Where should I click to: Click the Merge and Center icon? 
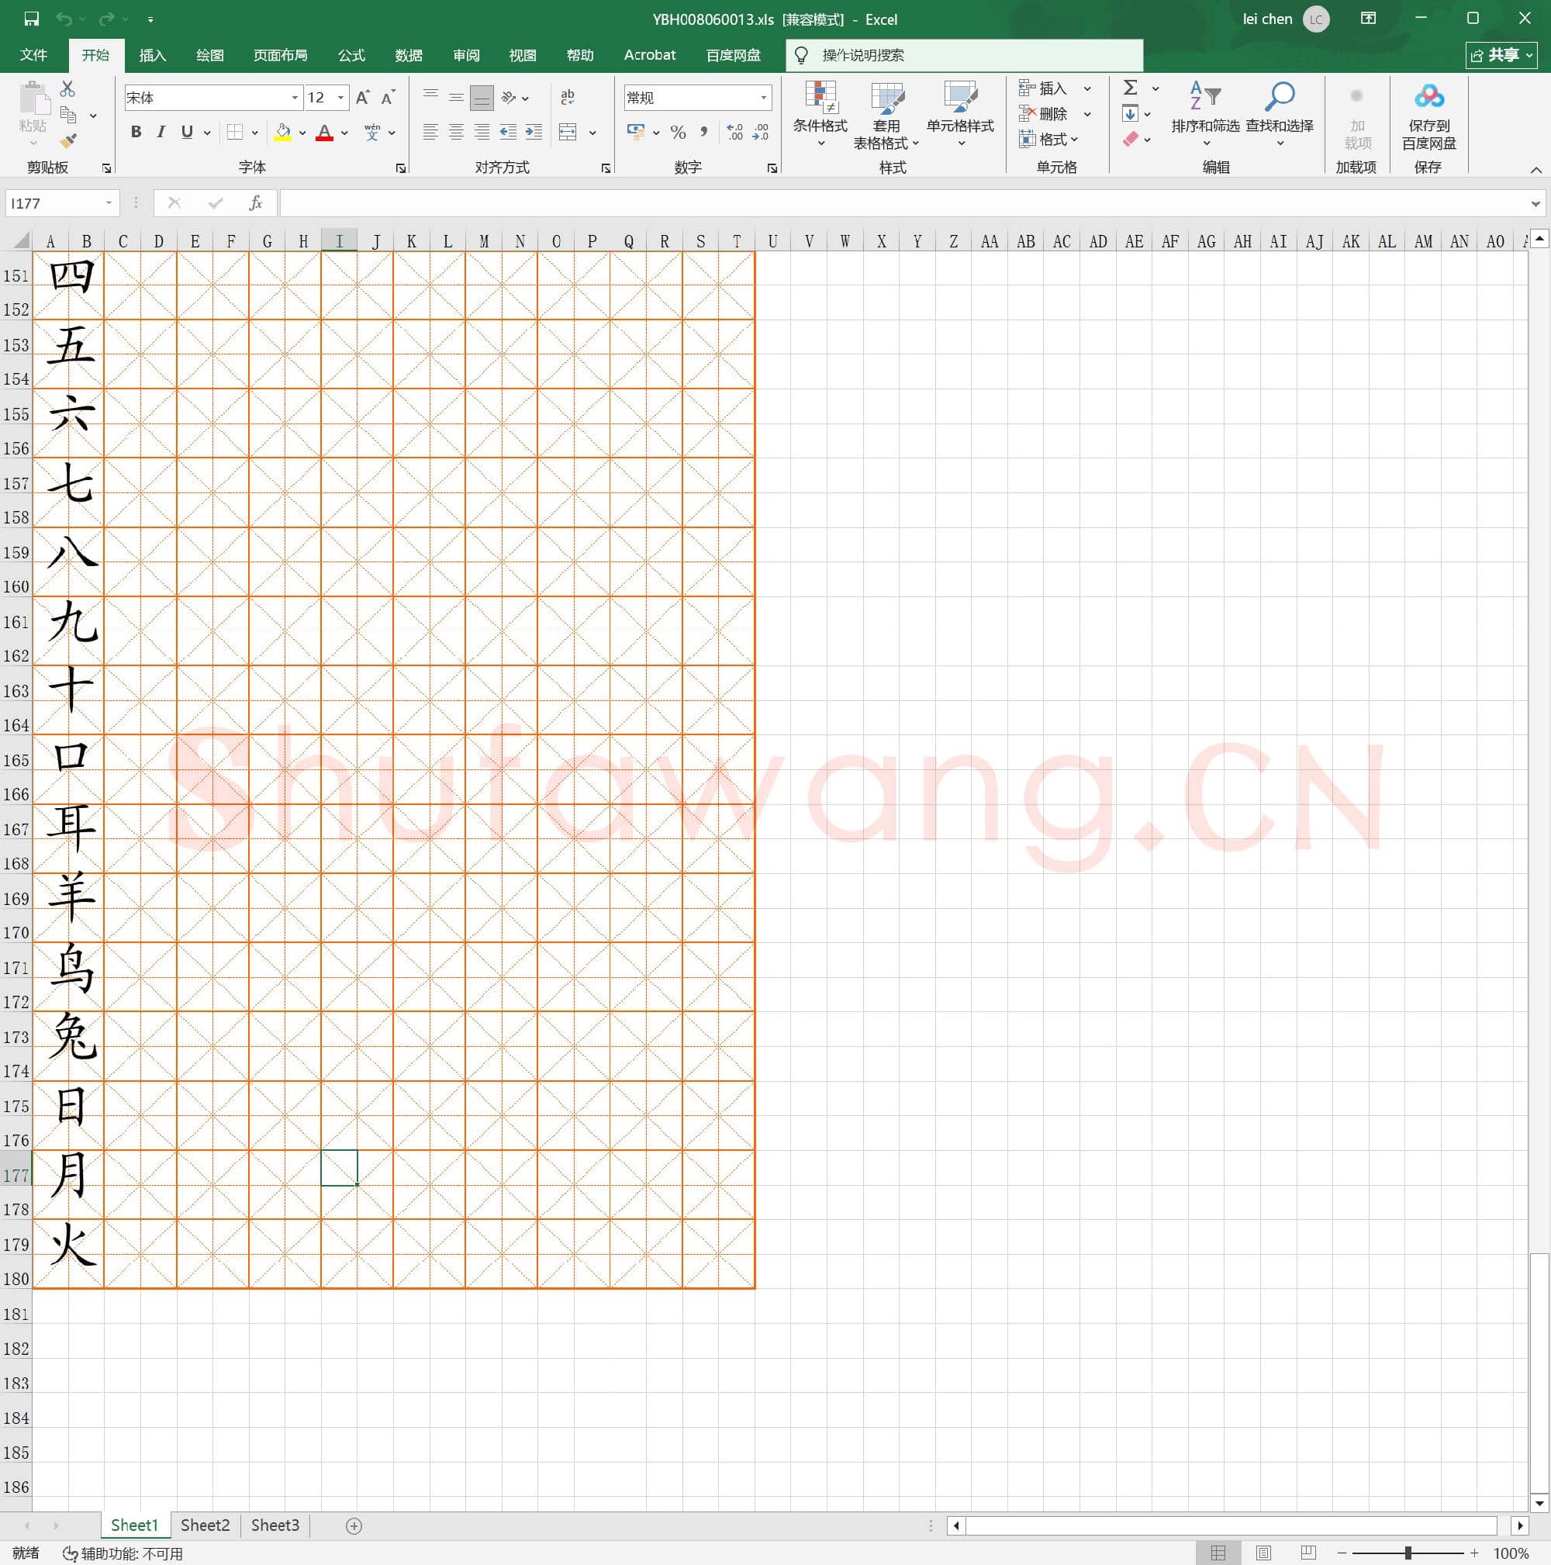568,132
